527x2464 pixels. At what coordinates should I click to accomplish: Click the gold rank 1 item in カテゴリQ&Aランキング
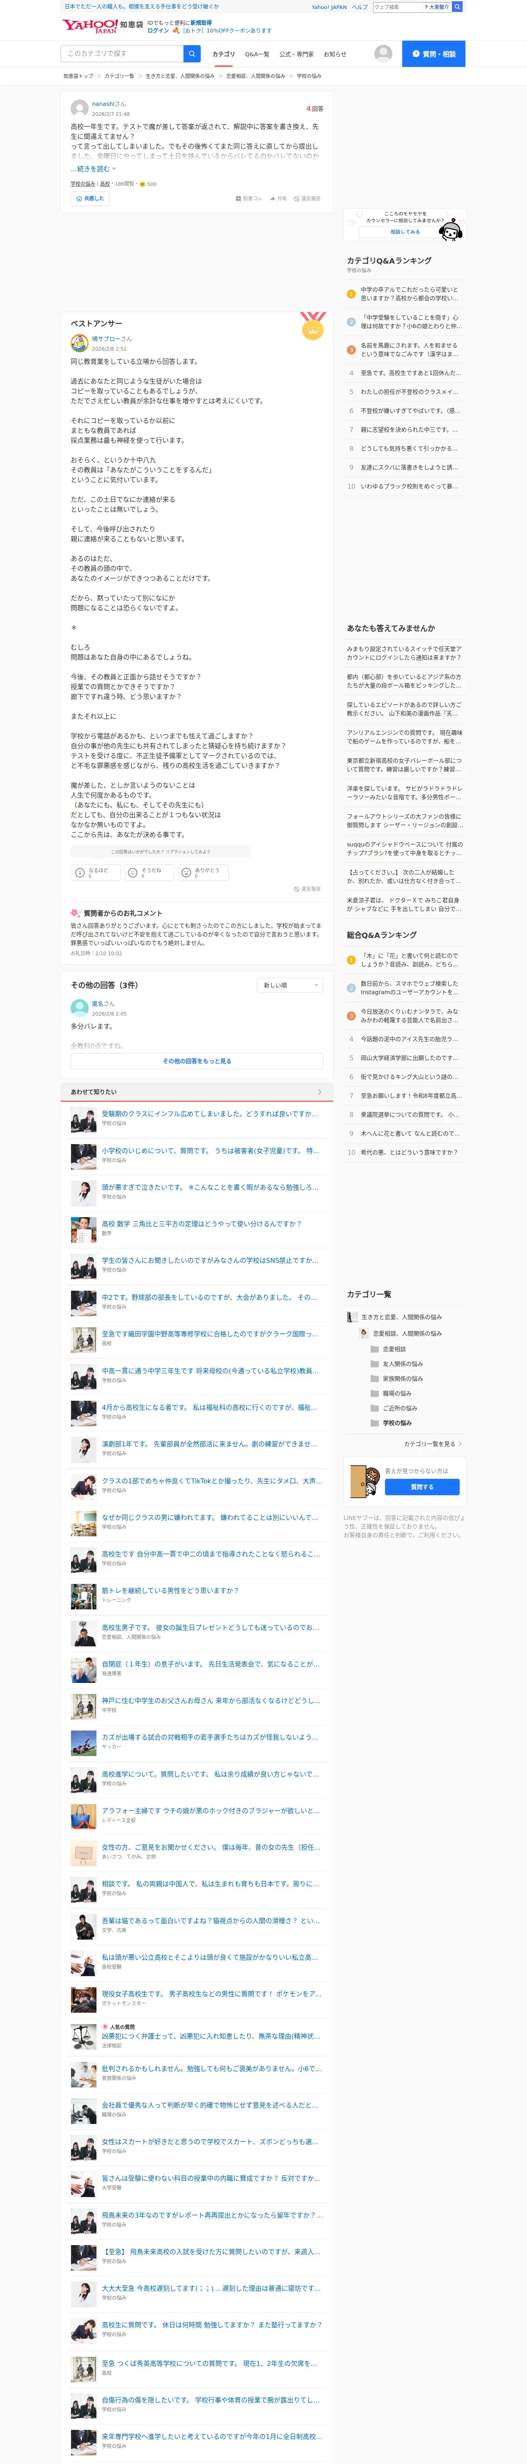(406, 294)
